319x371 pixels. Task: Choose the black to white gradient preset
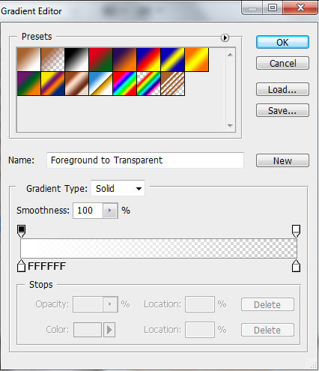click(x=76, y=59)
